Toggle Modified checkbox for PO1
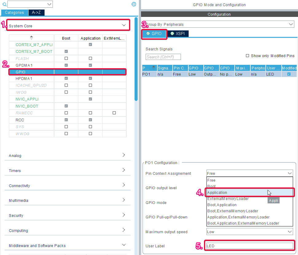This screenshot has height=255, width=298. 289,74
